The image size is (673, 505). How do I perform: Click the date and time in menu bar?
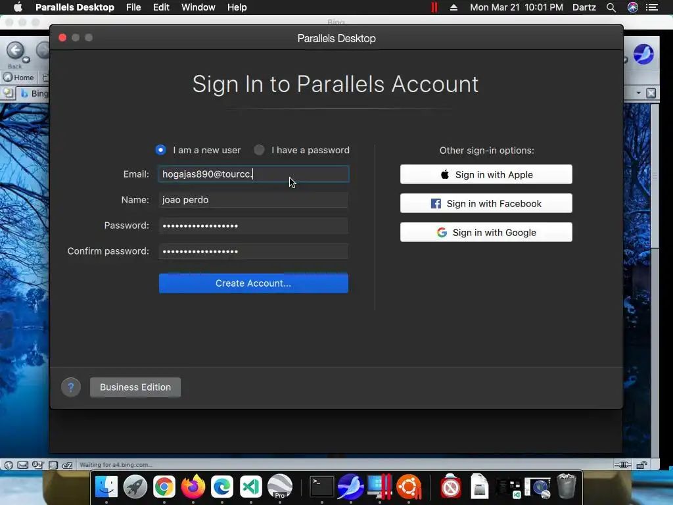point(517,7)
